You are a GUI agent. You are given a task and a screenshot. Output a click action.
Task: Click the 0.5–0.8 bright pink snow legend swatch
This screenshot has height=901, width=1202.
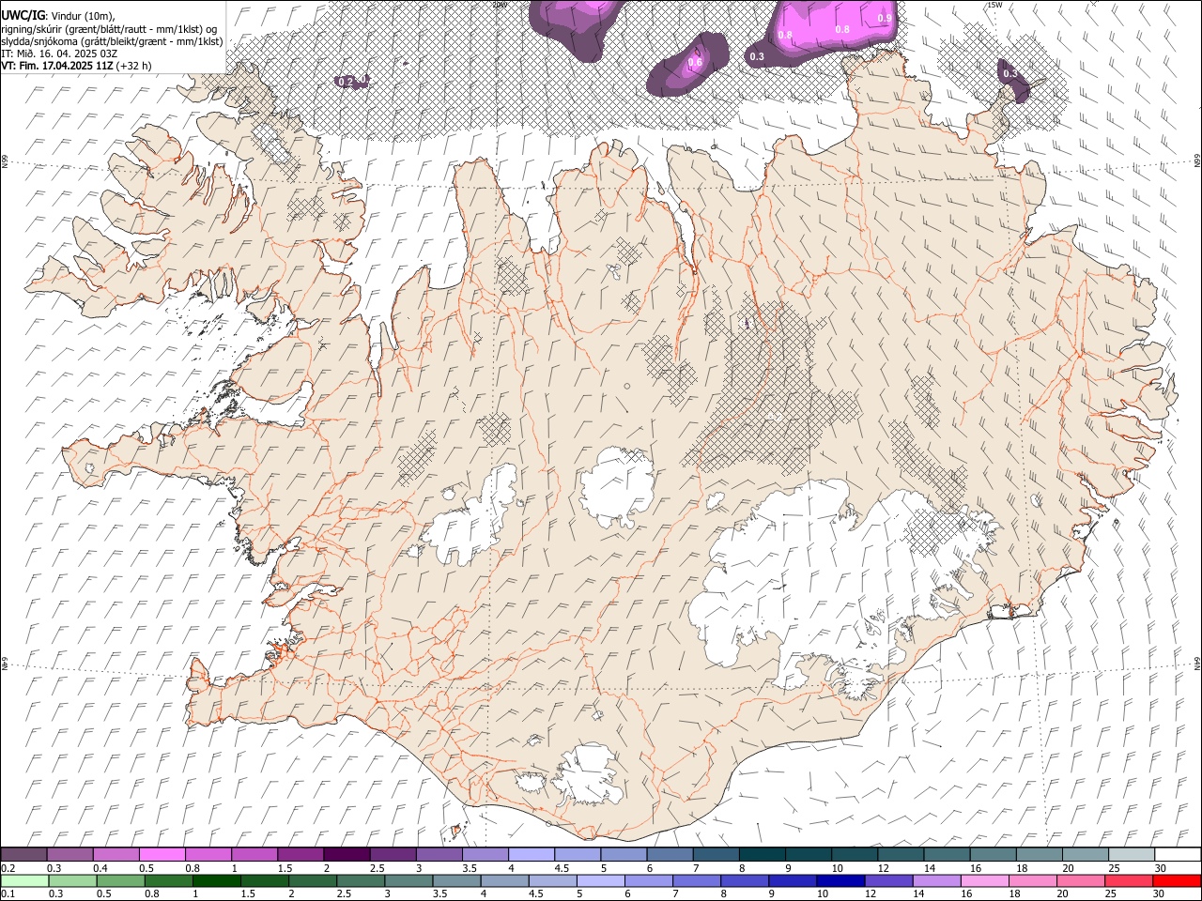162,855
